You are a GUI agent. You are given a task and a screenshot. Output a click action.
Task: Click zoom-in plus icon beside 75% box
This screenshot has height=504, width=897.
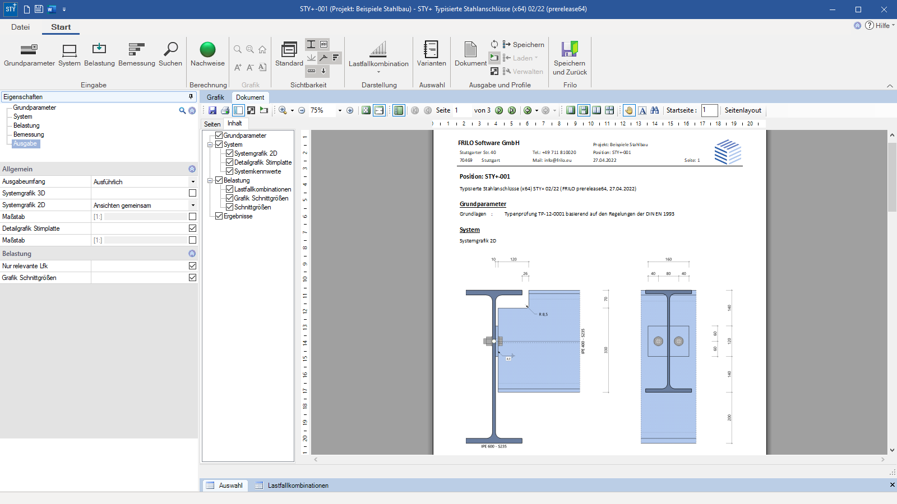point(350,110)
